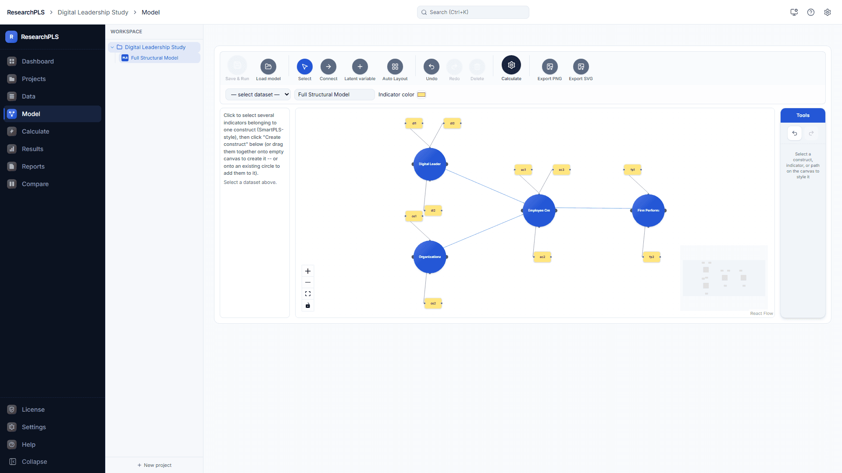
Task: Click the model name input field
Action: pos(334,95)
